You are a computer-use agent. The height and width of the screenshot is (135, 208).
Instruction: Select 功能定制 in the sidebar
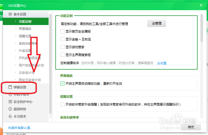[26, 21]
